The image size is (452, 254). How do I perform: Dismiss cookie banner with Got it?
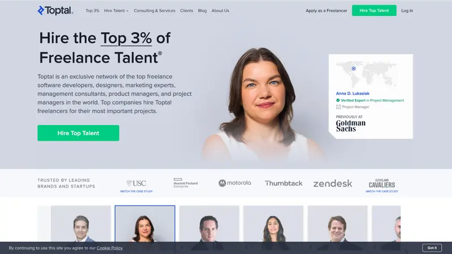pyautogui.click(x=432, y=248)
